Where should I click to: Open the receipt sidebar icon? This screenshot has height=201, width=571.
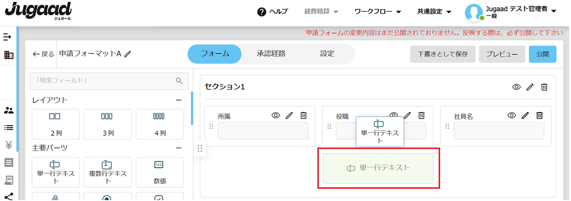click(9, 180)
